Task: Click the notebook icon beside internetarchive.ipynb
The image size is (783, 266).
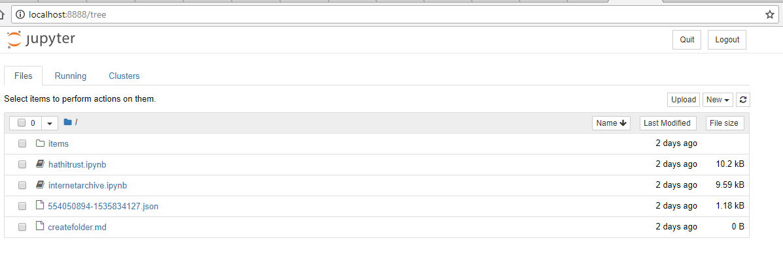Action: (40, 185)
